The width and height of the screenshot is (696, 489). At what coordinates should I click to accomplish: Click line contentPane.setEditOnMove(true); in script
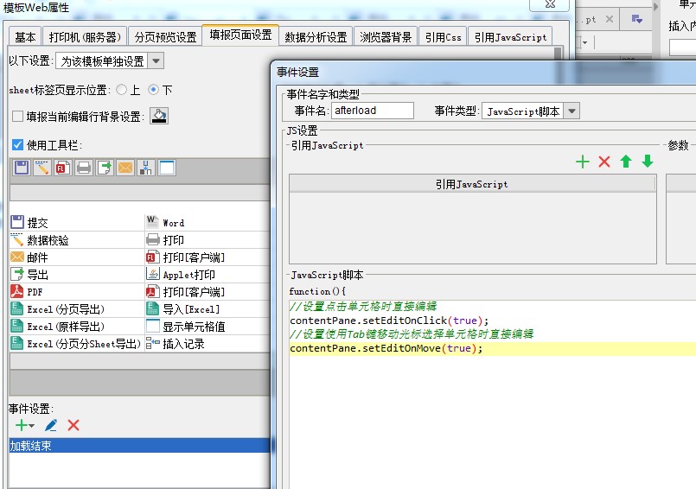(386, 348)
